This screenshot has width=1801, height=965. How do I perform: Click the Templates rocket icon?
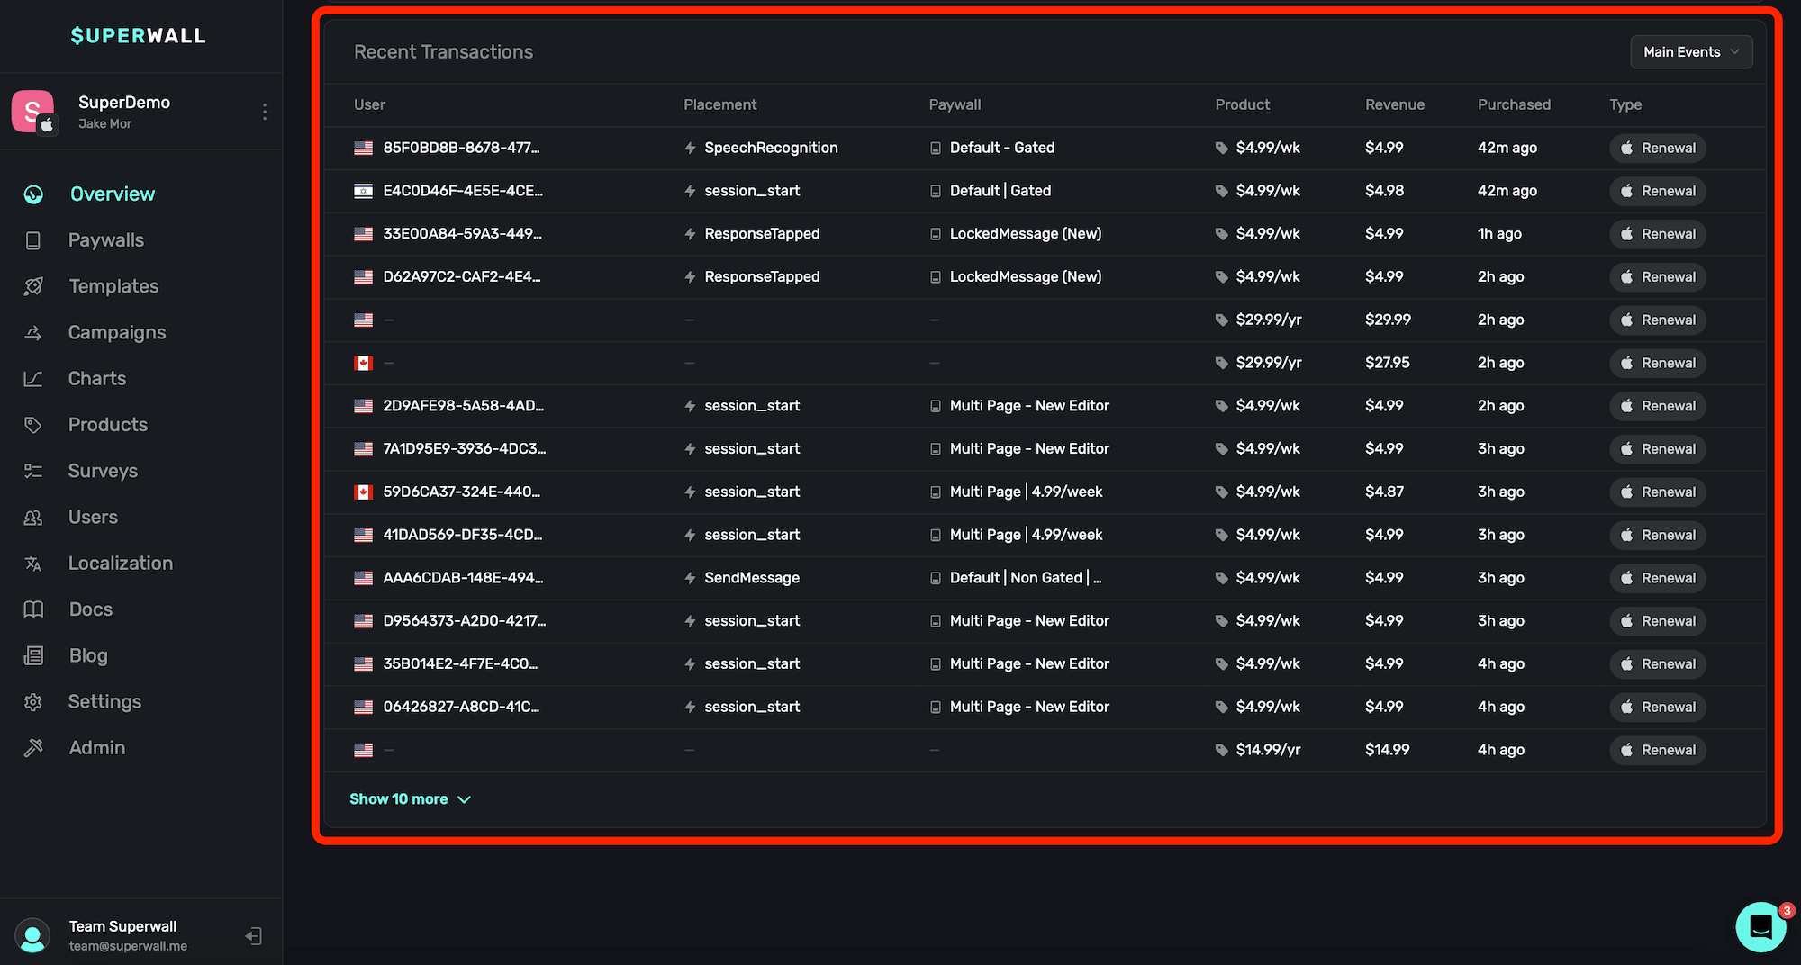tap(33, 286)
